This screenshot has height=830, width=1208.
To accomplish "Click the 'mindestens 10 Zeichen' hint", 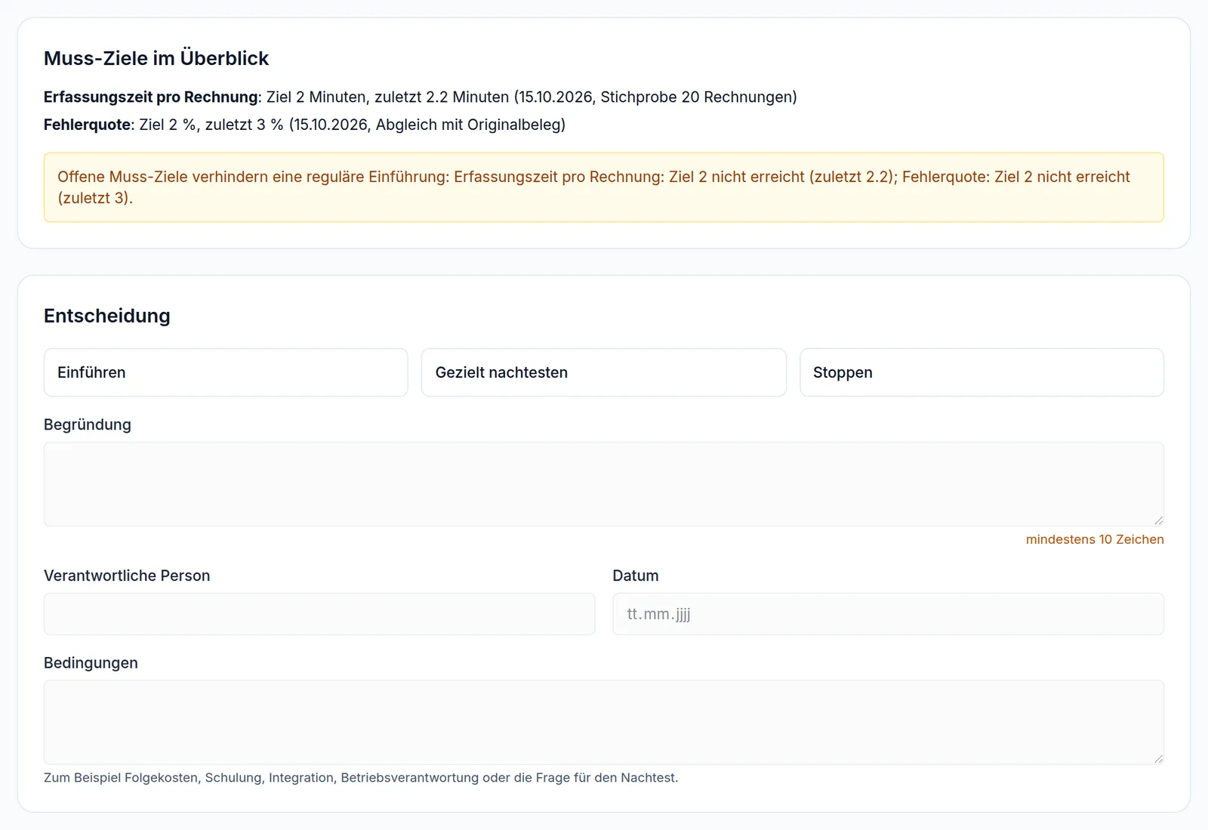I will 1095,539.
